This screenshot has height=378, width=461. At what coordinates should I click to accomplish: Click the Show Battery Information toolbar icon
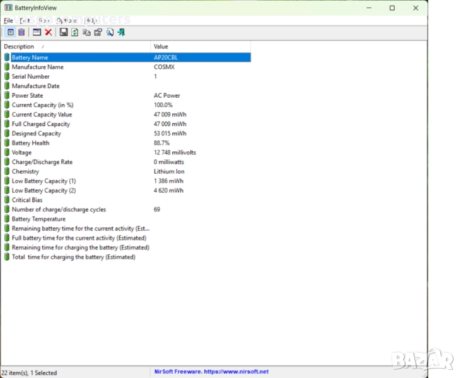(10, 32)
